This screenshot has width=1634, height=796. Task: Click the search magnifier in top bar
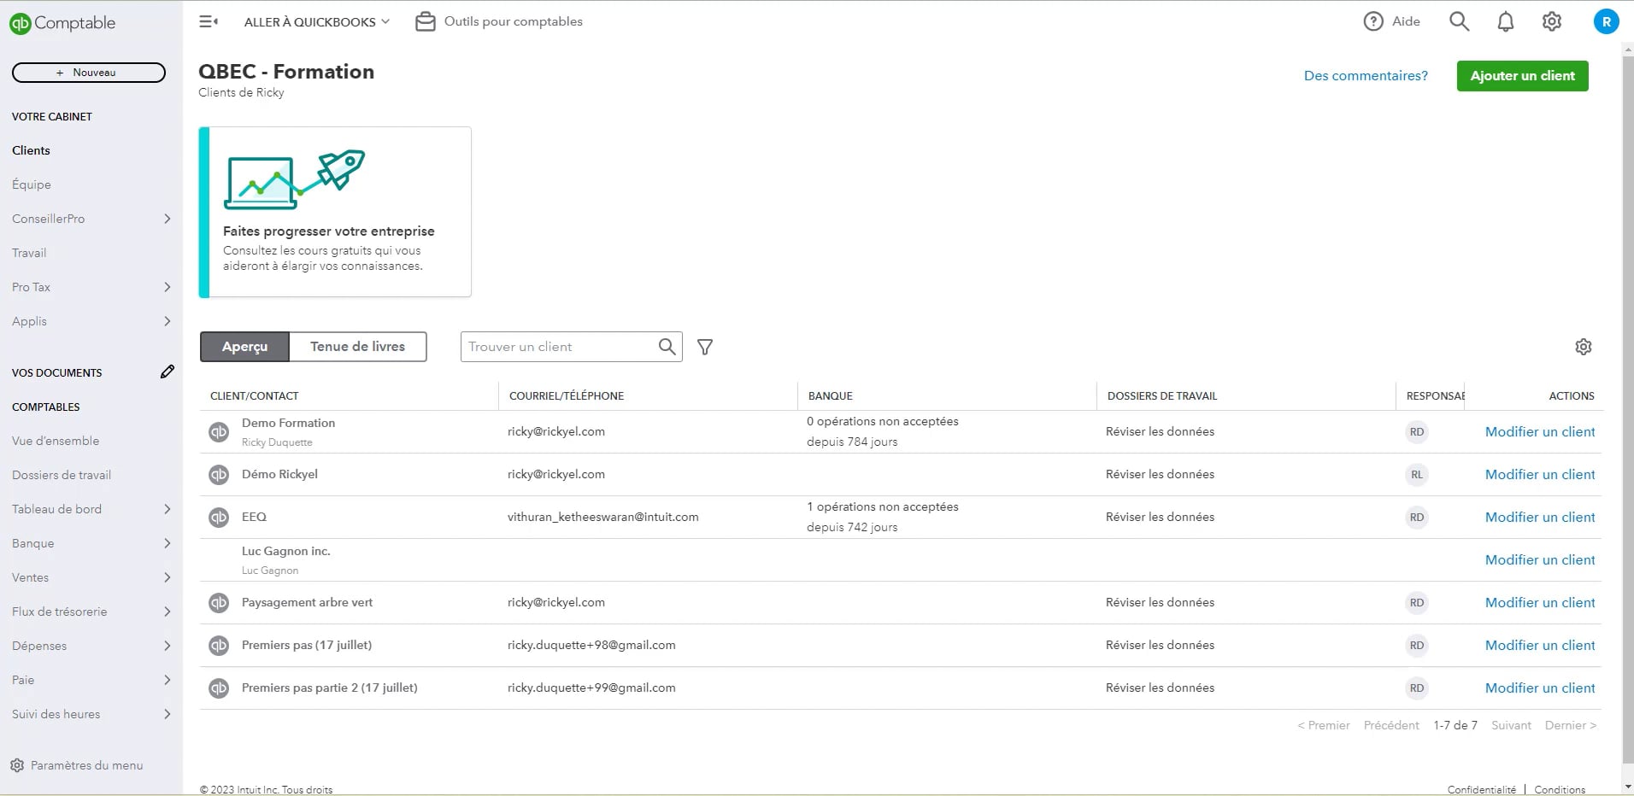click(x=1460, y=21)
